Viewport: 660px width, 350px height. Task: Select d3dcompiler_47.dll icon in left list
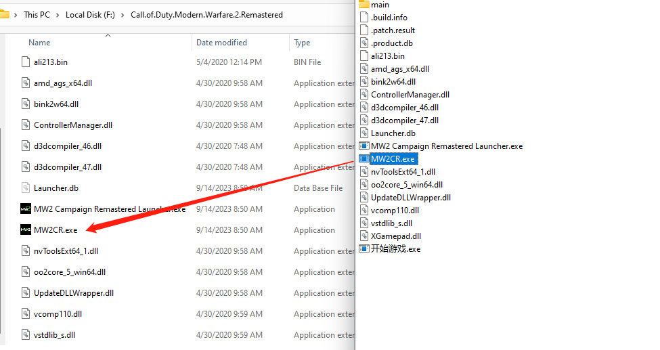coord(26,167)
